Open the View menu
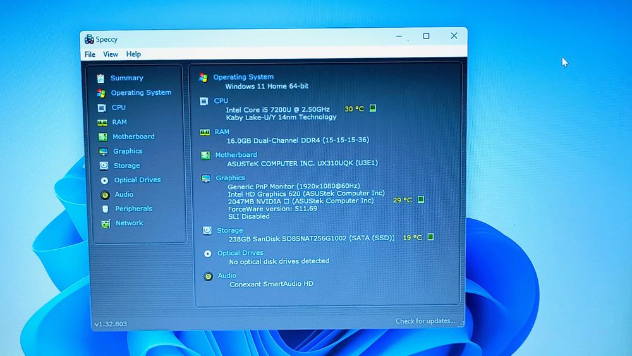This screenshot has height=356, width=632. pos(111,54)
